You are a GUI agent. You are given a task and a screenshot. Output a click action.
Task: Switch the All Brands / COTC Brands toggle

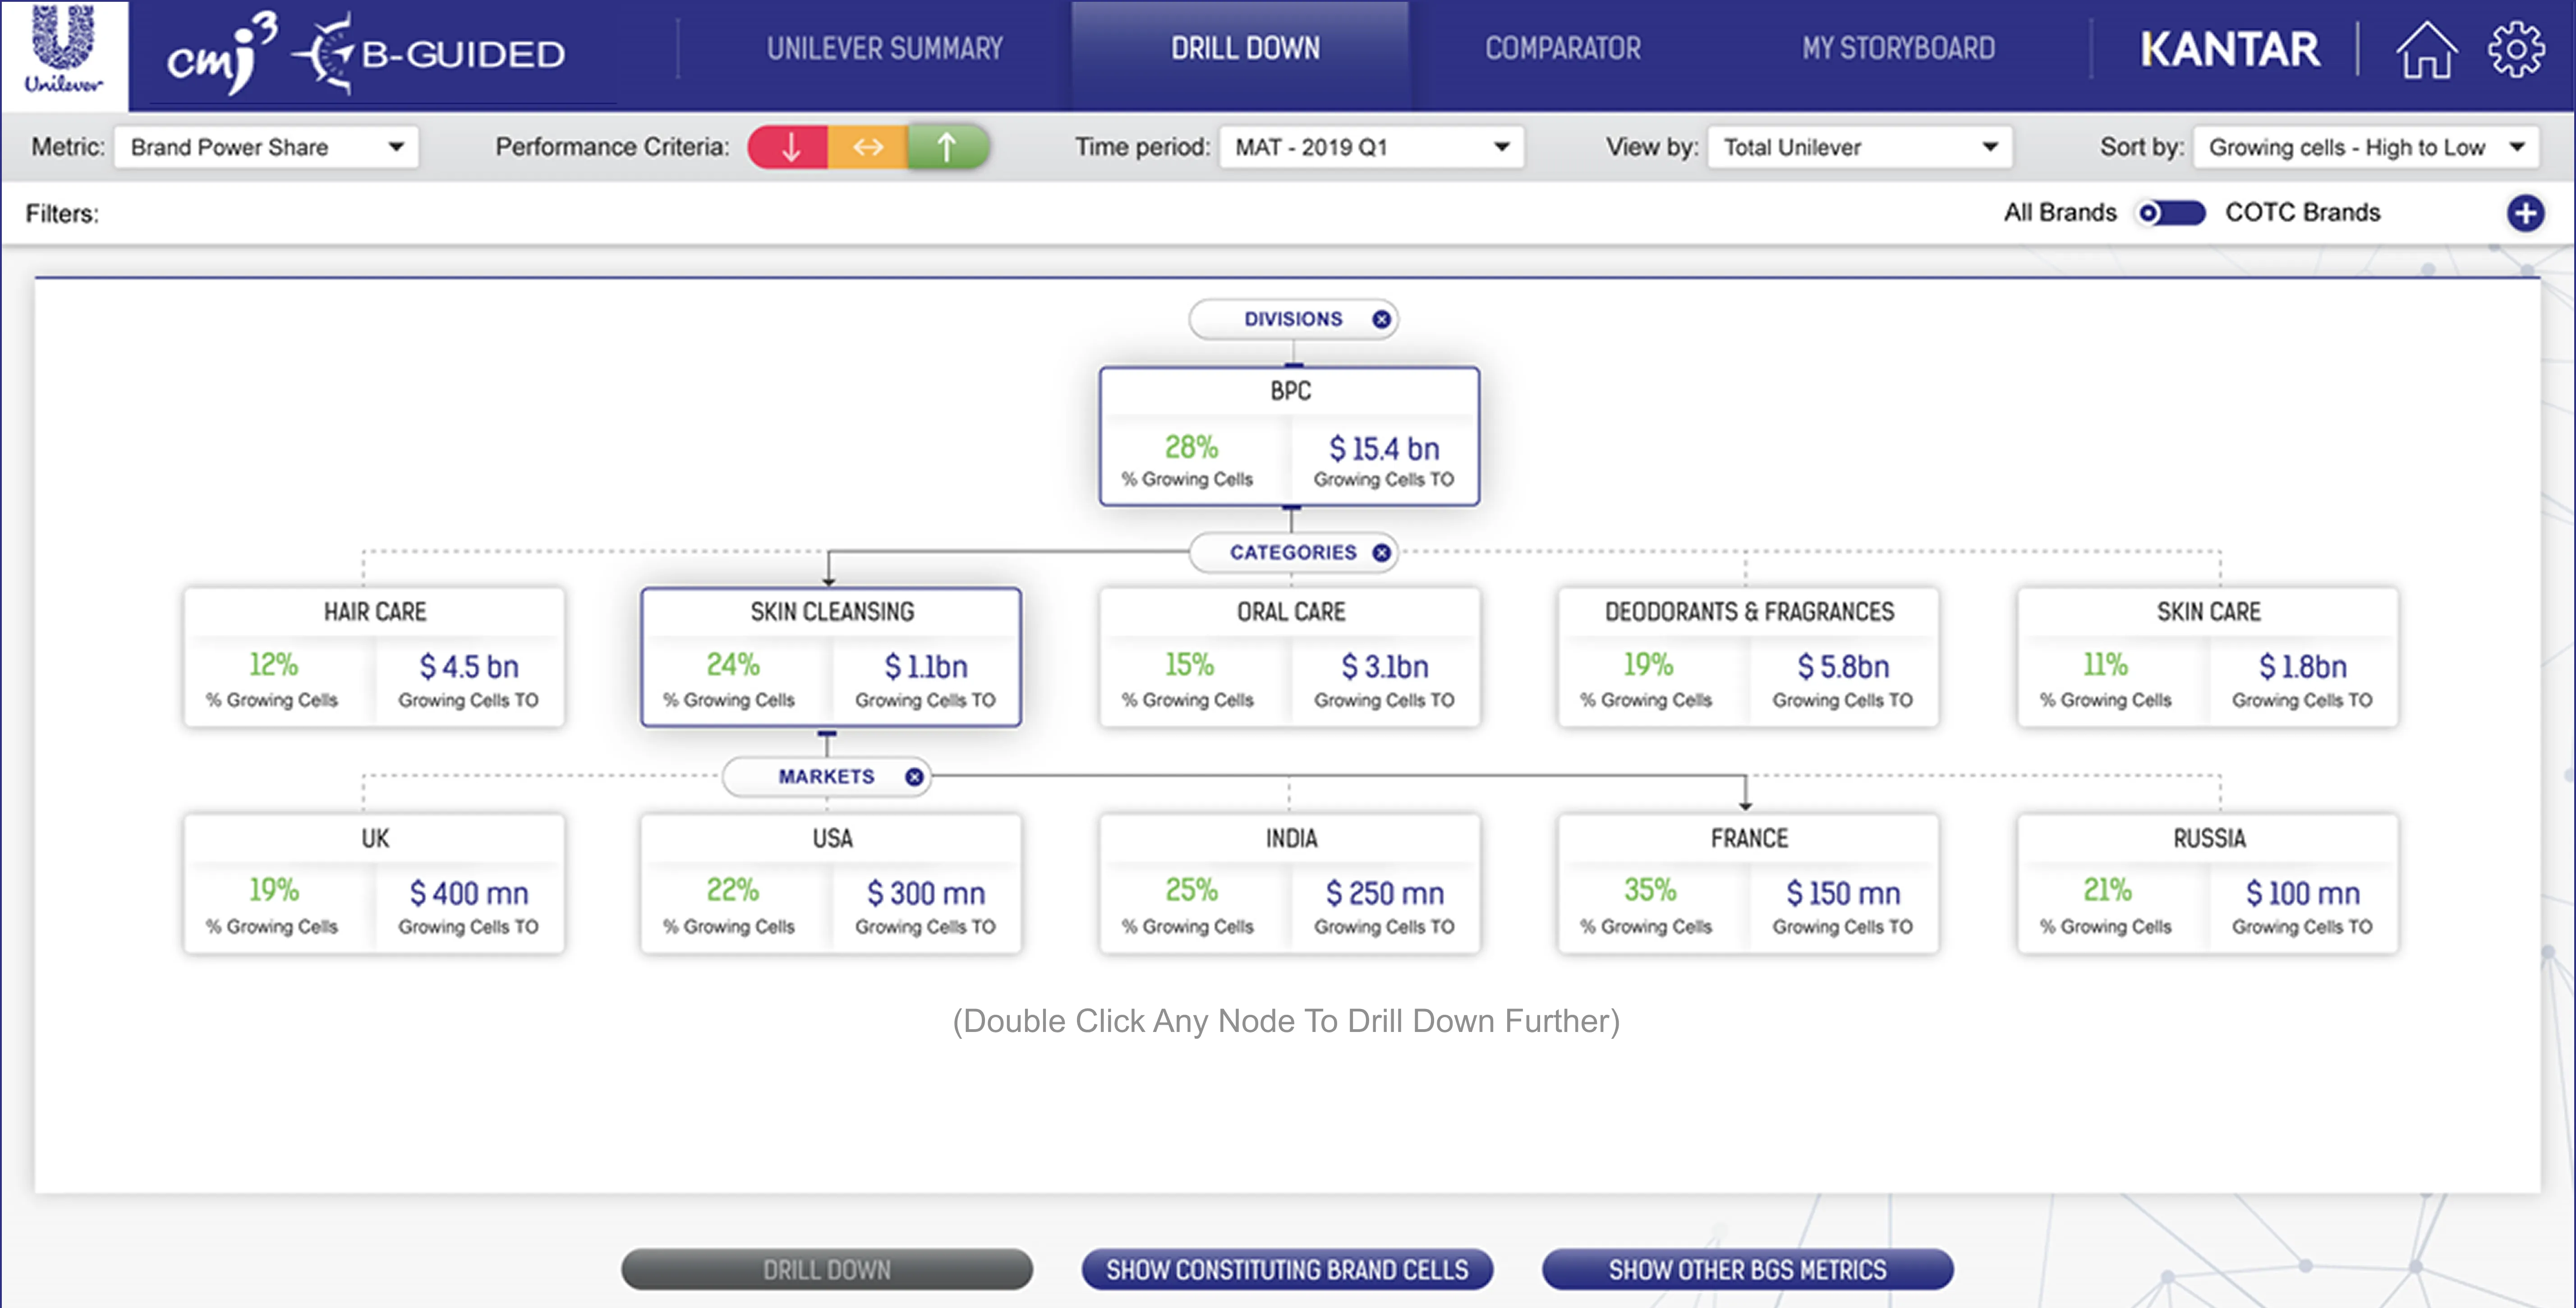click(2170, 213)
